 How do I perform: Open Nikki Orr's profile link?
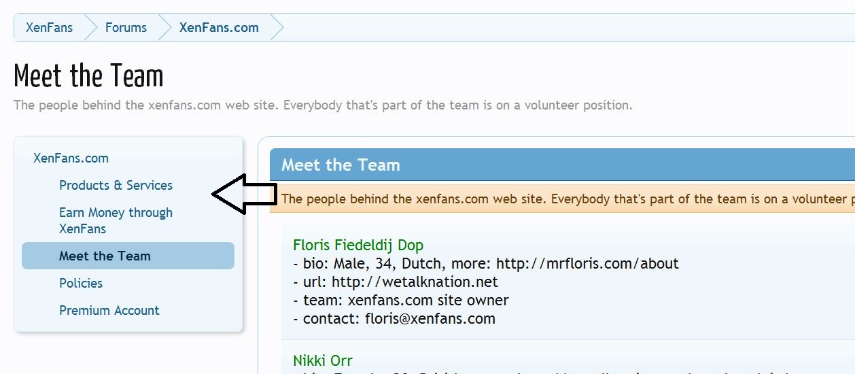(x=323, y=361)
